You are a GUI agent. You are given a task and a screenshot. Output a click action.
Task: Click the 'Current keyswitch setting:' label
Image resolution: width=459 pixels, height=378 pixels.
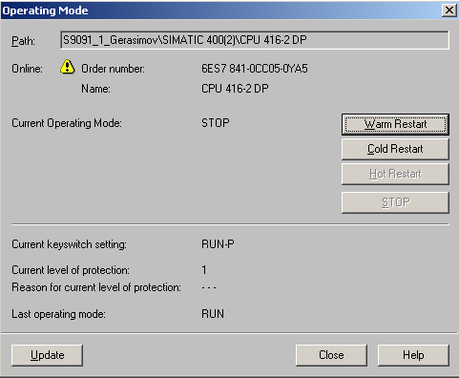[69, 244]
